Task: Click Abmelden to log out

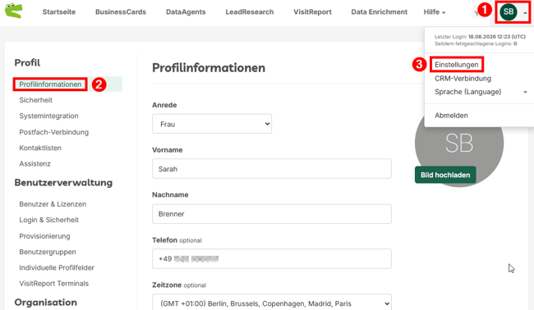Action: point(451,116)
